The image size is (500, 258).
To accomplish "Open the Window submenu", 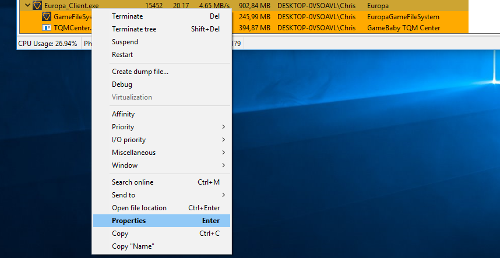I will (x=161, y=165).
